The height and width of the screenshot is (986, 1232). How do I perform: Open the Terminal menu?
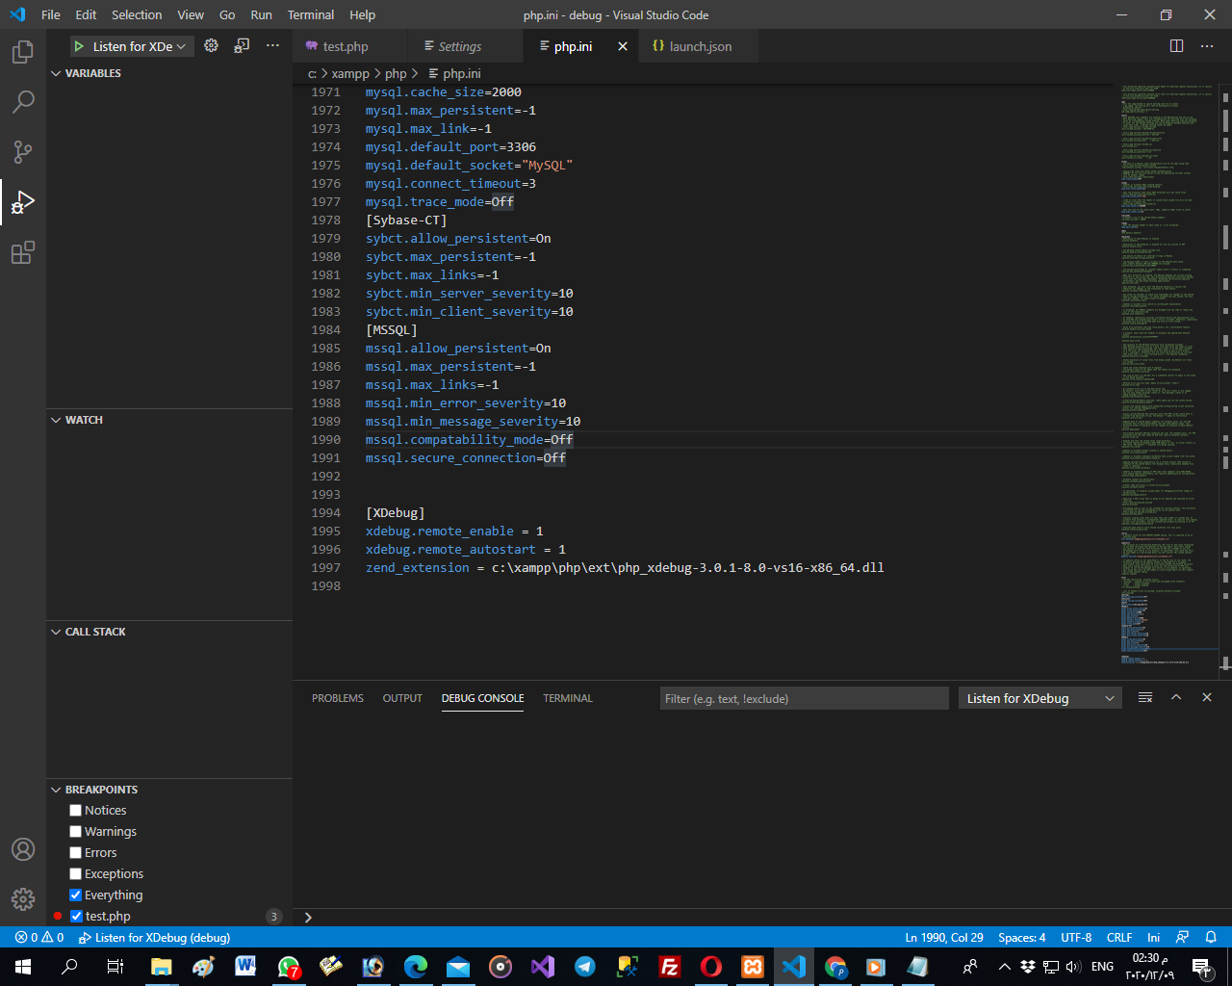pyautogui.click(x=310, y=14)
